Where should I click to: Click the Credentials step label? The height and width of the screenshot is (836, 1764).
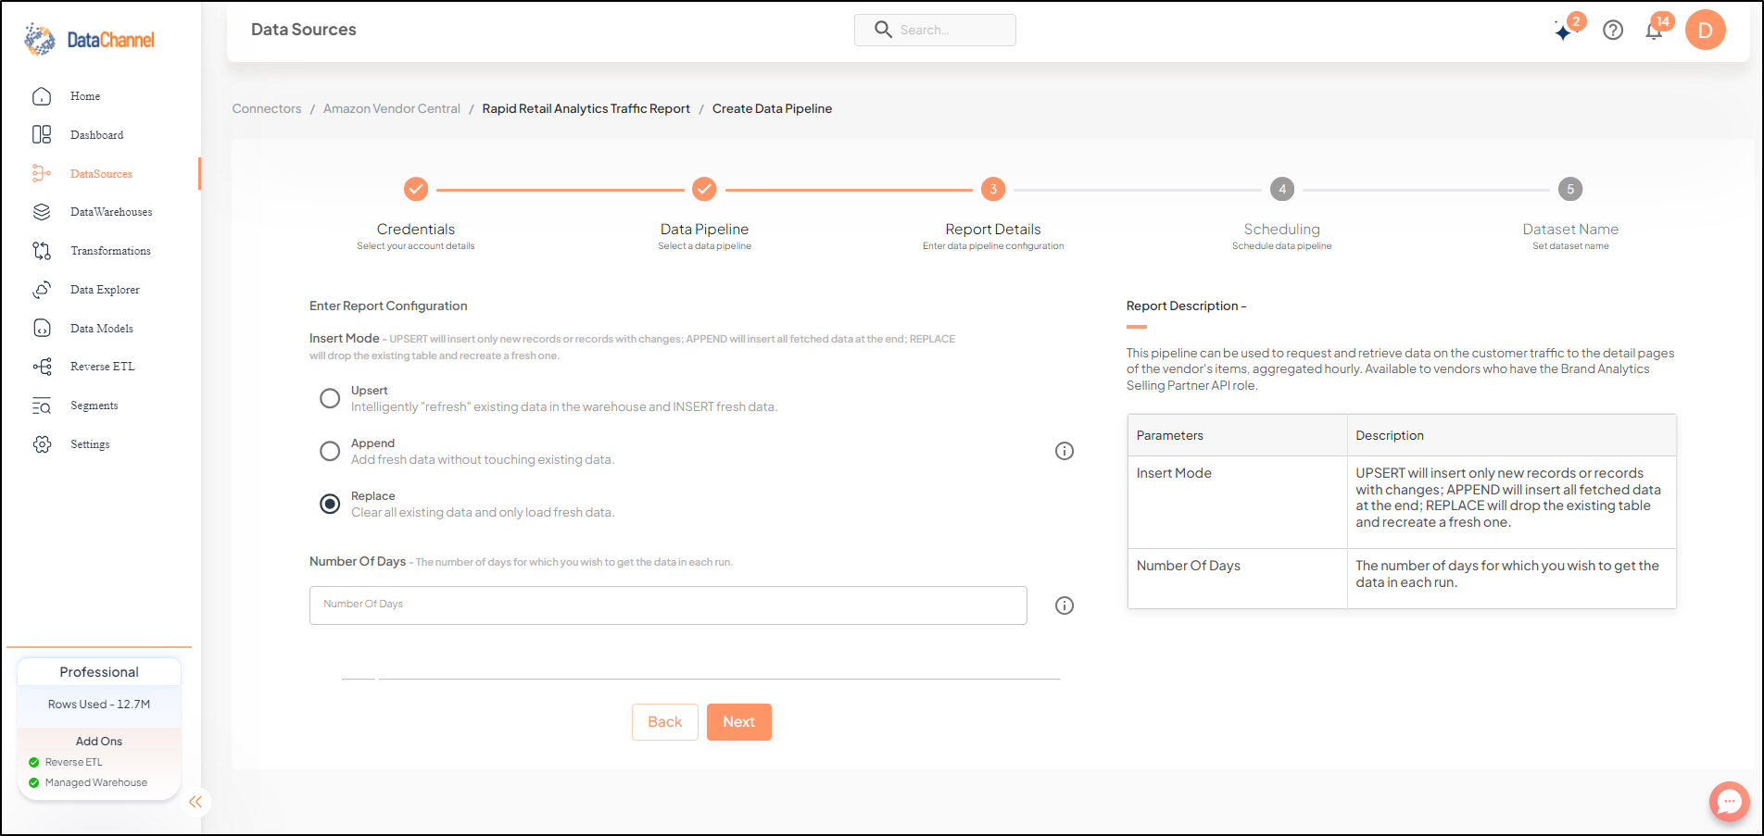pyautogui.click(x=416, y=229)
